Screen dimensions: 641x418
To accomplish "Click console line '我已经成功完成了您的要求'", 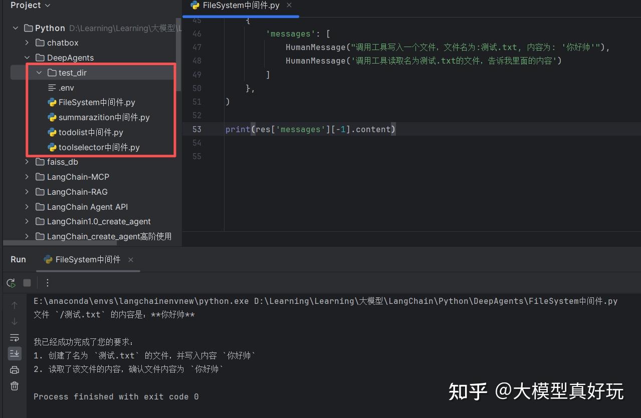I will click(x=84, y=342).
